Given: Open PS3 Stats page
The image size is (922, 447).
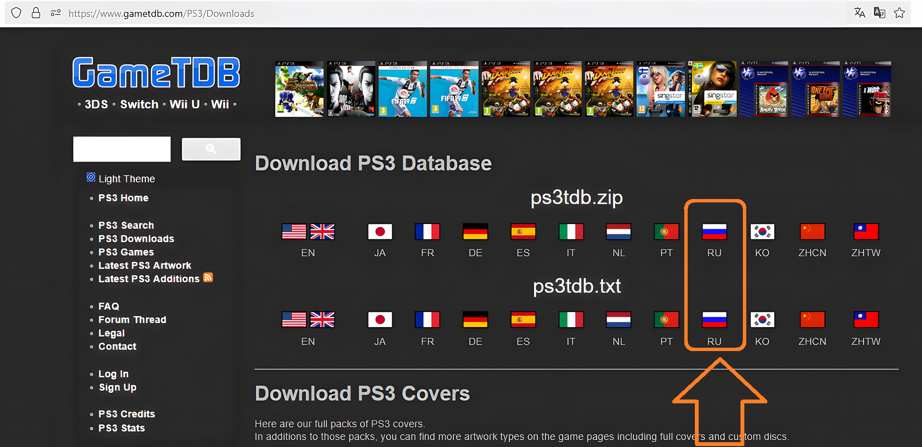Looking at the screenshot, I should (121, 428).
